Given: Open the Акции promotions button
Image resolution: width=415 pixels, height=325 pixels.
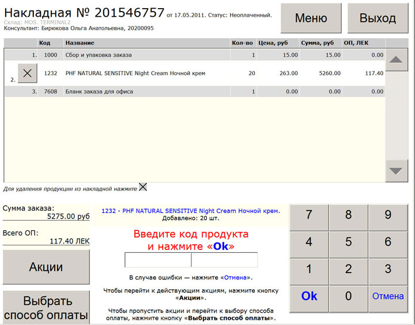Looking at the screenshot, I should (46, 267).
